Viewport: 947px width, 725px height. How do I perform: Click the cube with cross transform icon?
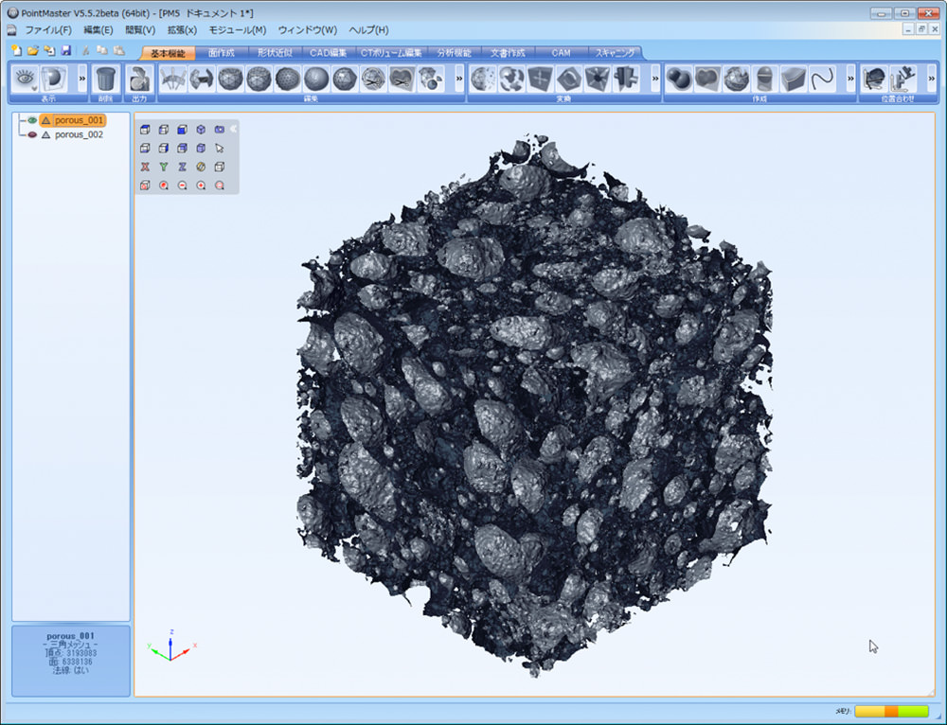click(540, 79)
